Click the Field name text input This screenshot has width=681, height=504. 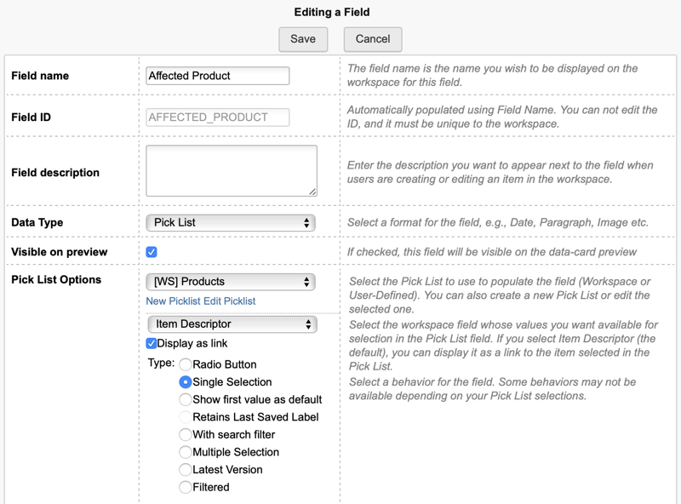click(218, 76)
